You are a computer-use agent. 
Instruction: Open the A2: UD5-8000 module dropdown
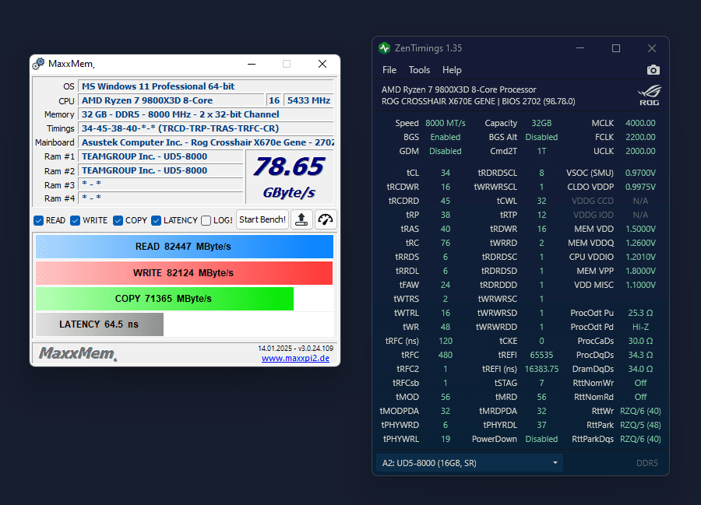[470, 463]
